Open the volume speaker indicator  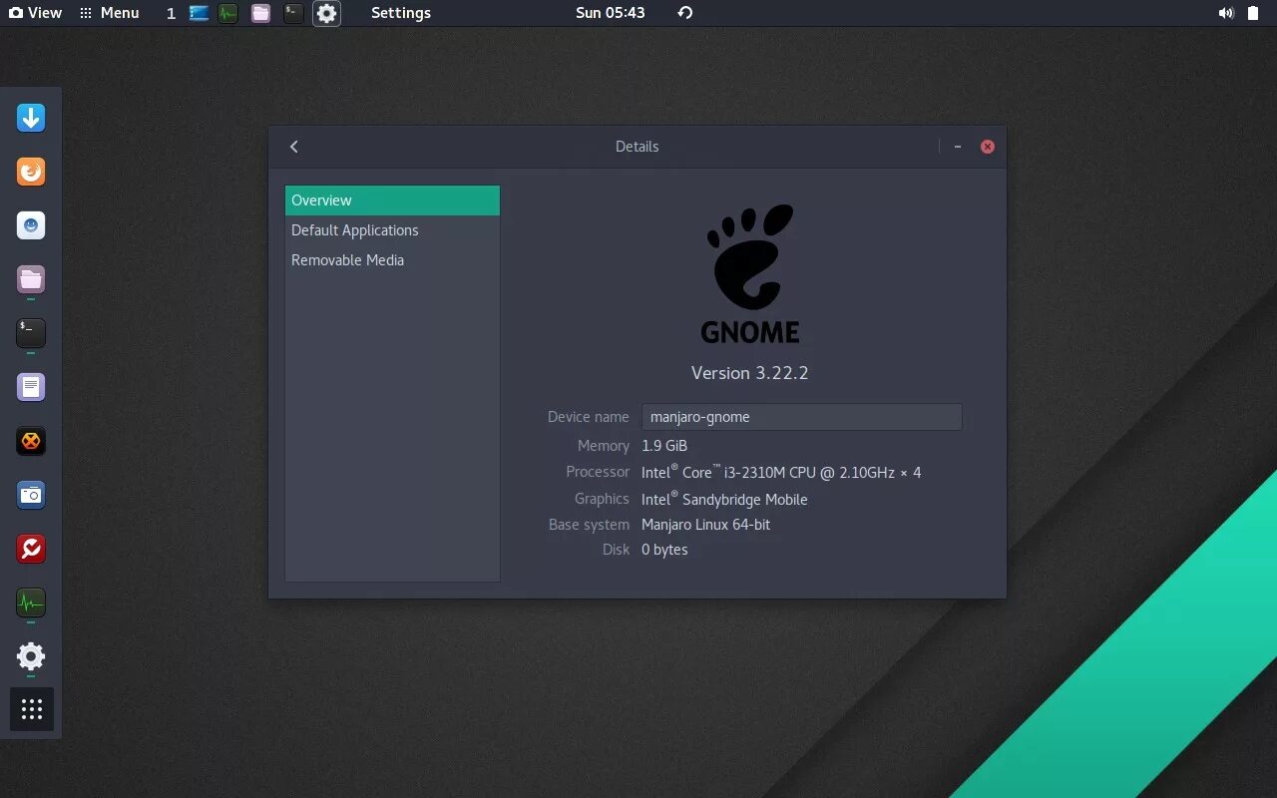click(1226, 13)
